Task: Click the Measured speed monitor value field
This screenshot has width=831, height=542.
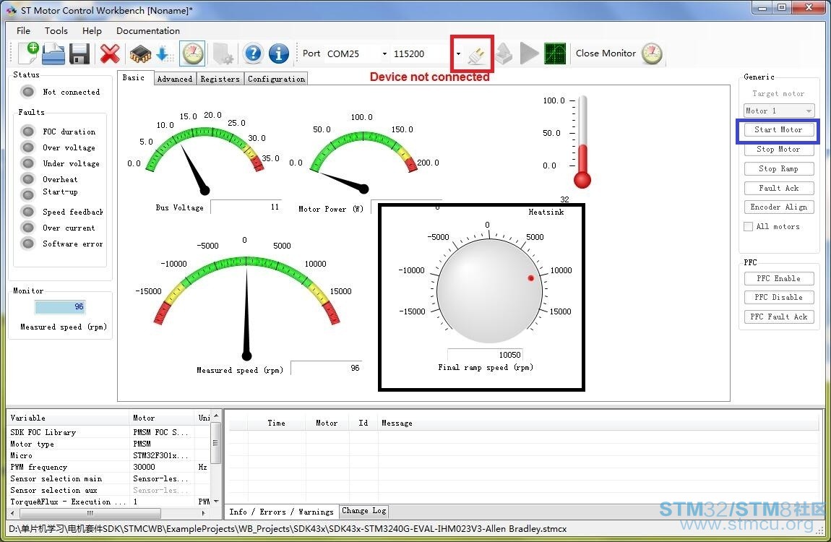Action: [x=60, y=306]
